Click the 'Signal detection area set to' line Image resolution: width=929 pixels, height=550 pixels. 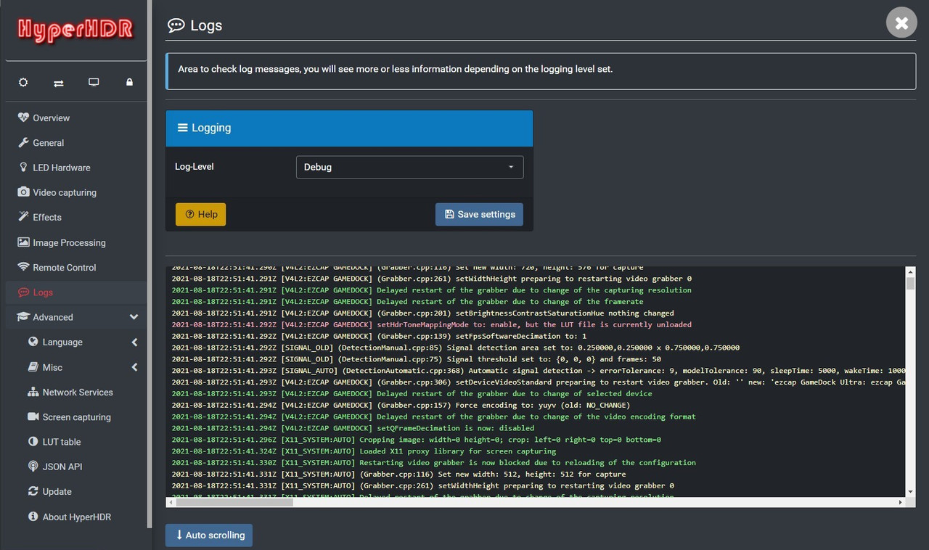tap(456, 348)
